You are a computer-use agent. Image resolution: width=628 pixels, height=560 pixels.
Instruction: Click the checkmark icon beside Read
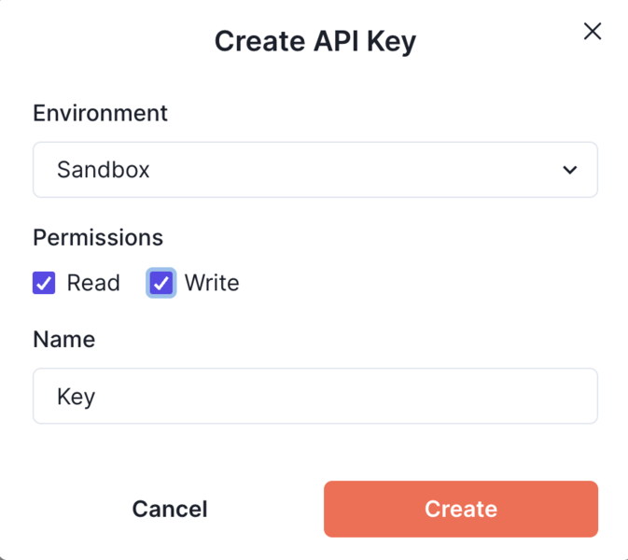[x=44, y=283]
